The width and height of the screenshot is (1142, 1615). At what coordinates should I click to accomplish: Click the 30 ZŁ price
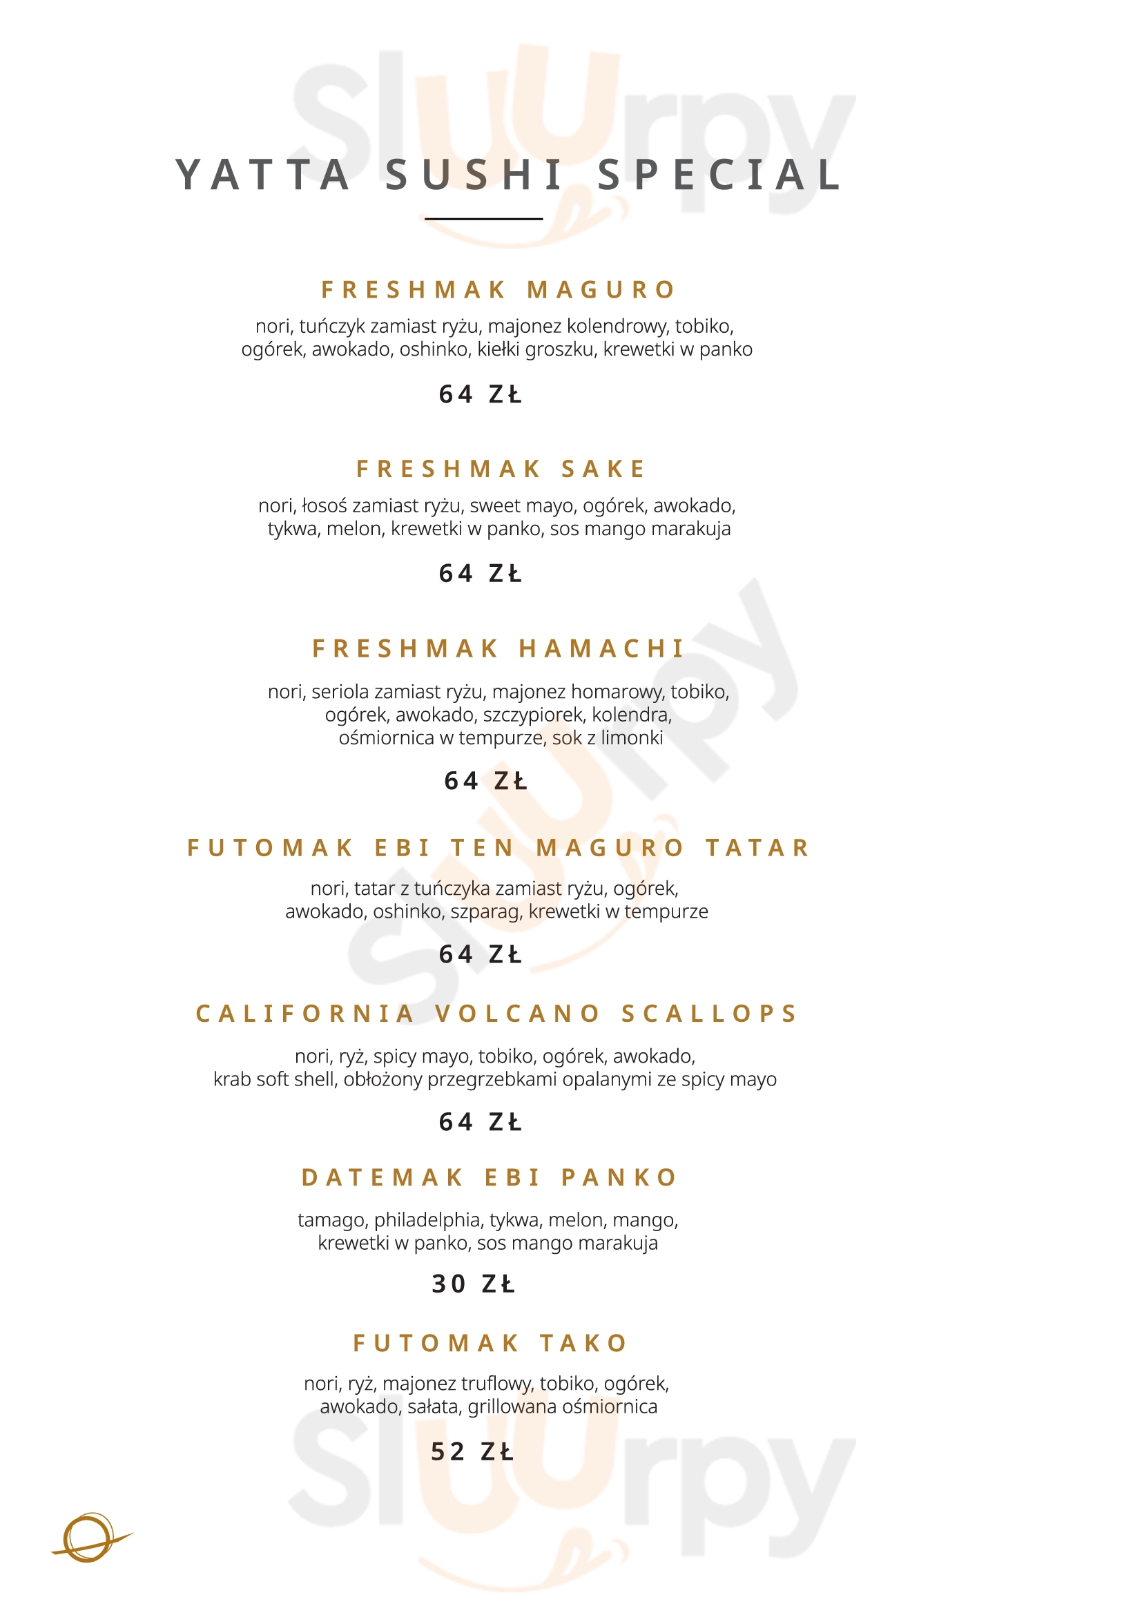click(474, 1284)
